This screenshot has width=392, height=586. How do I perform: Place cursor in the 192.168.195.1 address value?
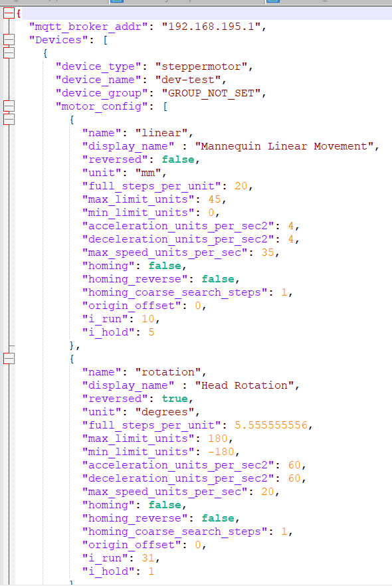(x=211, y=27)
